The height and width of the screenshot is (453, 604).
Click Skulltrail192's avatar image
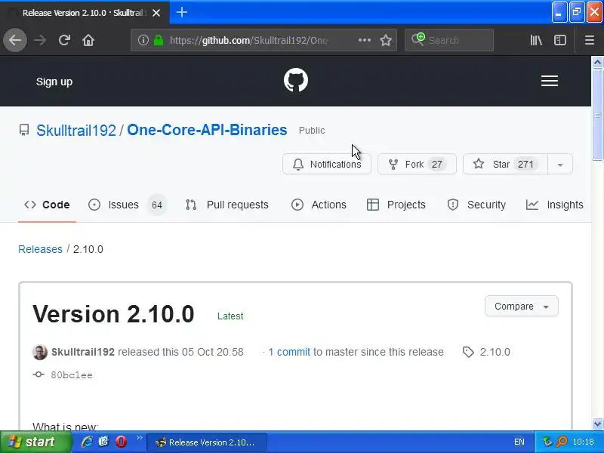[x=40, y=352]
